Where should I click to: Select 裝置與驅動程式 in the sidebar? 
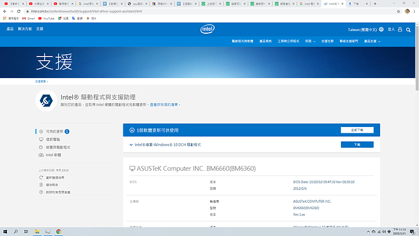click(x=58, y=147)
